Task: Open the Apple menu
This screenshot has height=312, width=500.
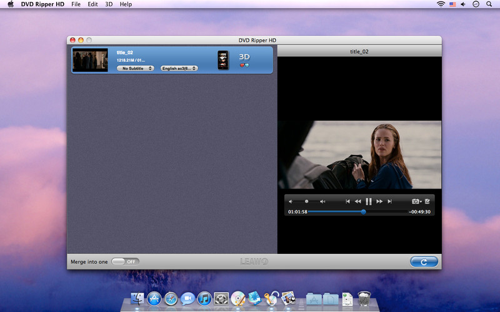Action: point(11,4)
